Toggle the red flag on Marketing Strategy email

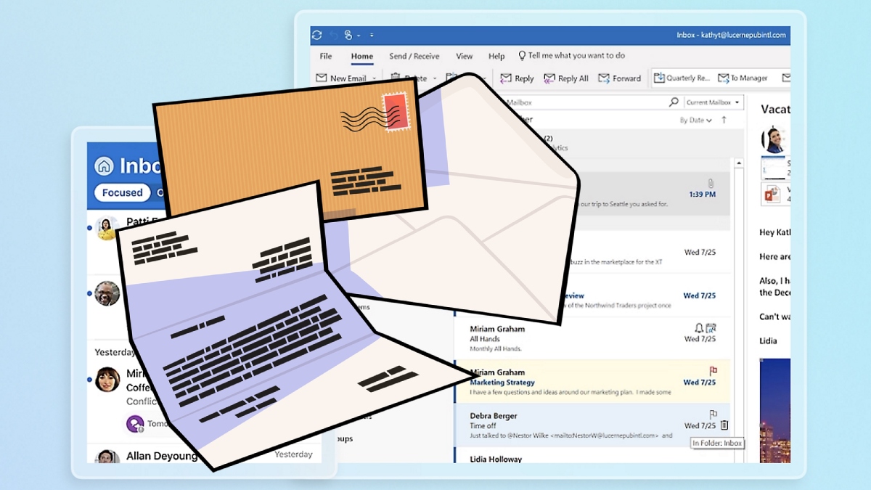click(x=712, y=371)
